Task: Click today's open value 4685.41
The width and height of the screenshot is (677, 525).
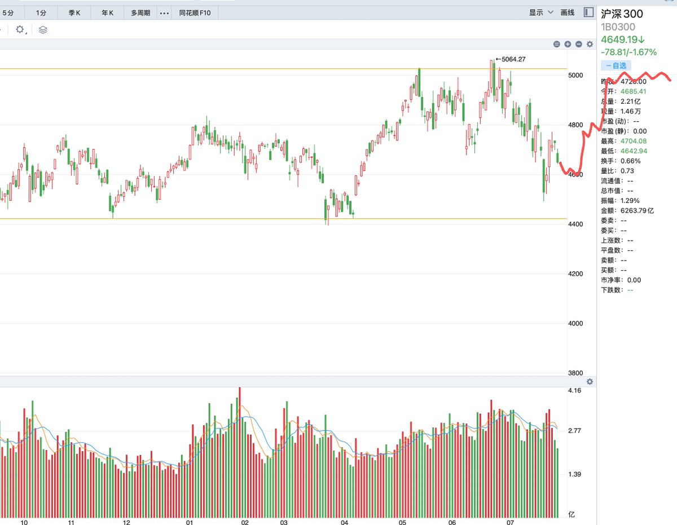Action: pyautogui.click(x=634, y=91)
